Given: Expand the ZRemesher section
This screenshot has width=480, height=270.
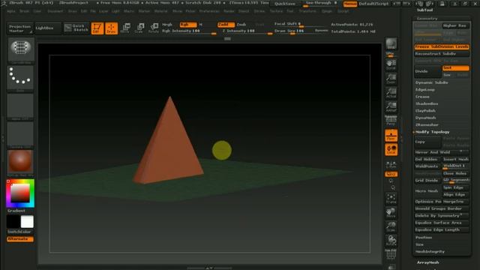Looking at the screenshot, I should coord(427,125).
